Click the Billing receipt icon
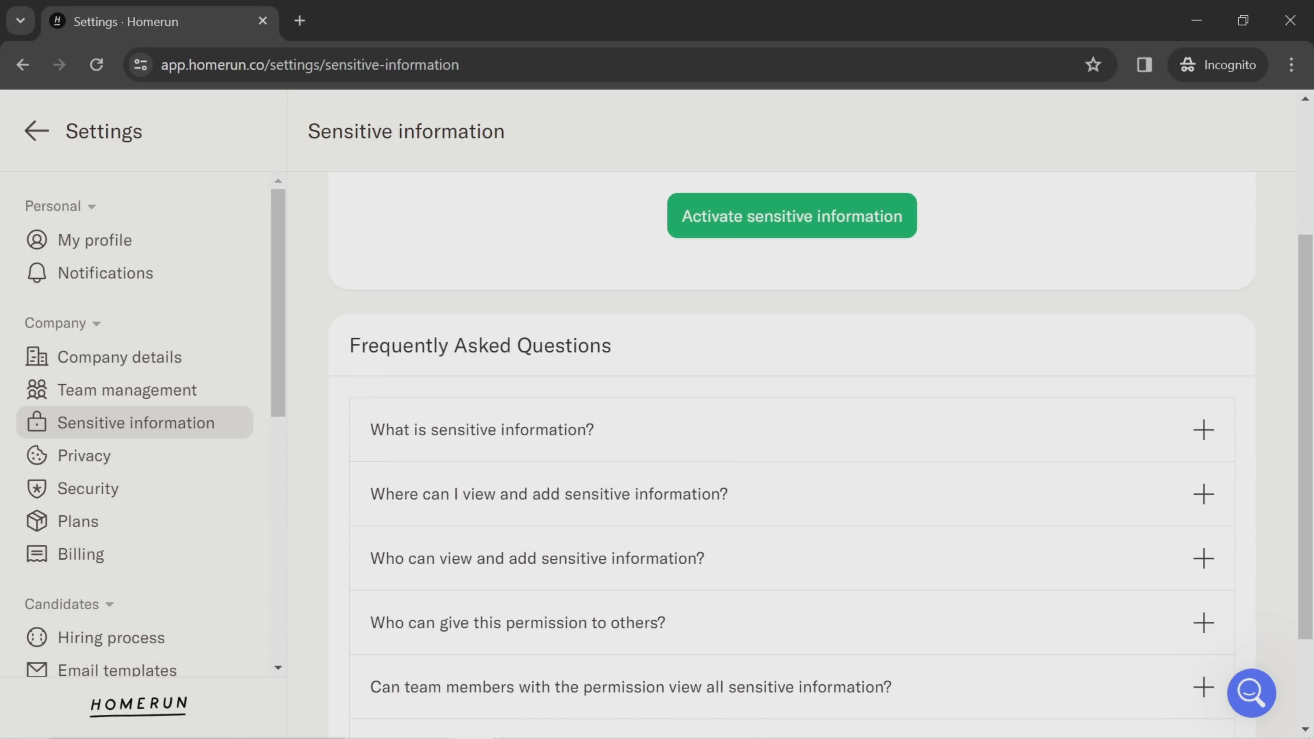This screenshot has width=1314, height=739. (37, 554)
